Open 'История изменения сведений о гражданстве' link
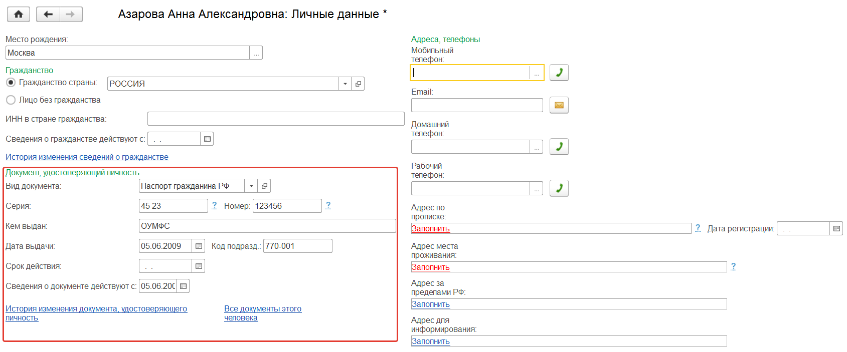847x352 pixels. click(87, 157)
